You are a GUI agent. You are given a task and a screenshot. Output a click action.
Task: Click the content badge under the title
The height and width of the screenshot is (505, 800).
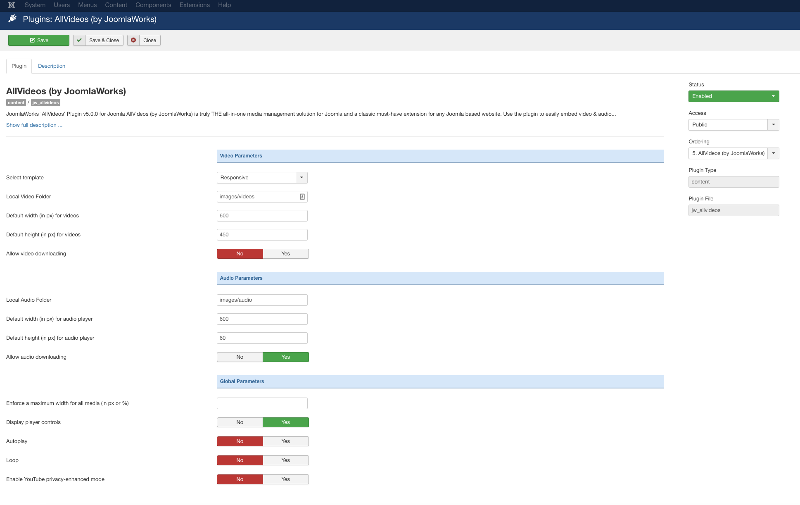pos(16,102)
